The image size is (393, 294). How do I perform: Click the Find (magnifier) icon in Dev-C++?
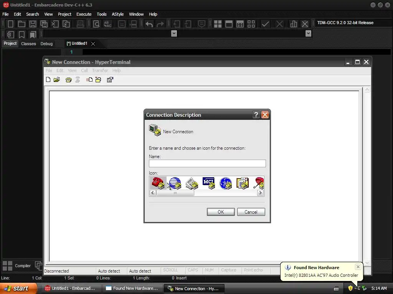tap(96, 24)
